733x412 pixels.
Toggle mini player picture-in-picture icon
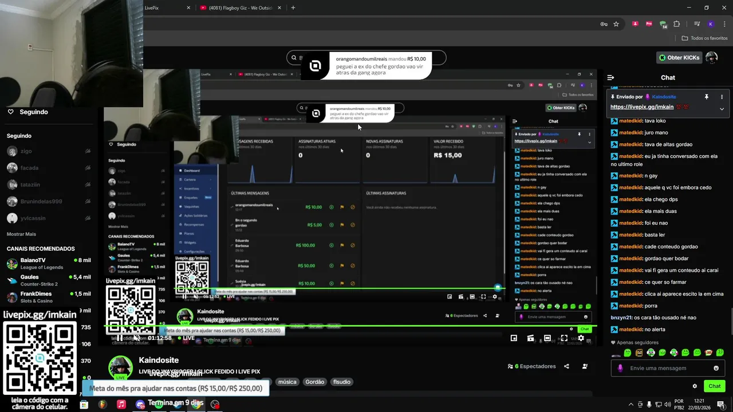(514, 338)
